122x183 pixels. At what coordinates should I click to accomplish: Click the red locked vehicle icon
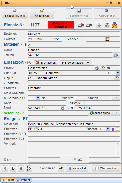81,25
